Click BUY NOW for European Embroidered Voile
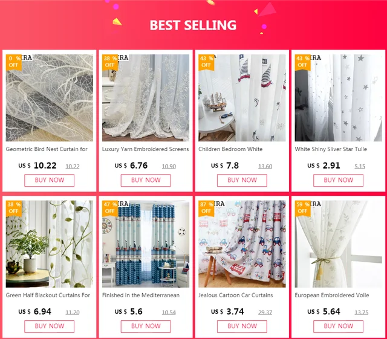This screenshot has height=339, width=387. tap(338, 326)
